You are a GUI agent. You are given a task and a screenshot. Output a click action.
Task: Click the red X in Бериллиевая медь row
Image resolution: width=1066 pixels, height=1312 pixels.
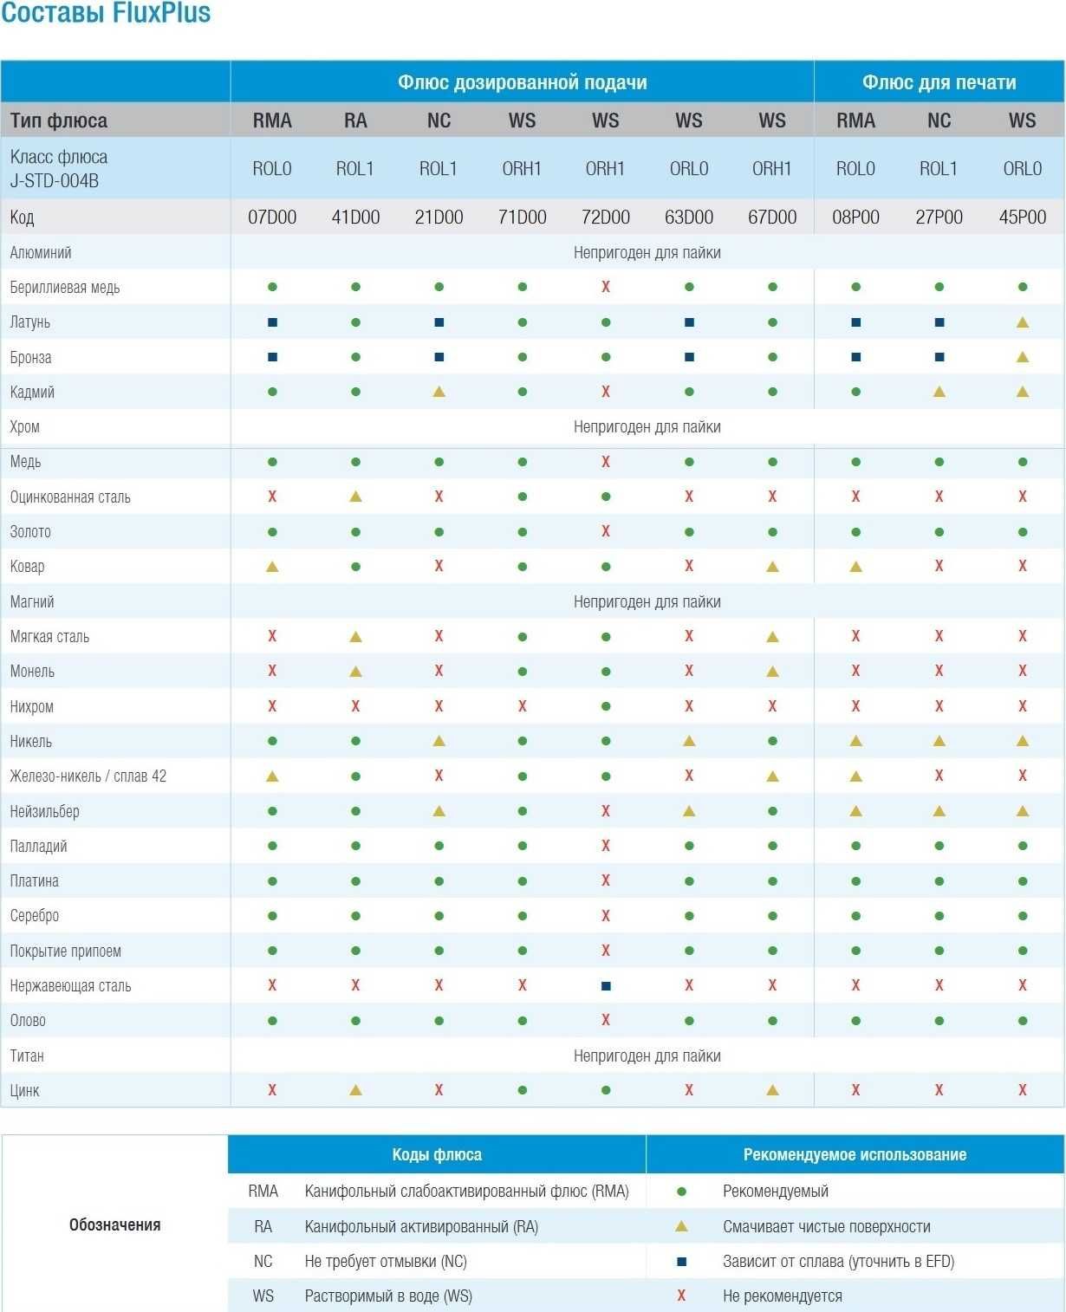point(606,287)
